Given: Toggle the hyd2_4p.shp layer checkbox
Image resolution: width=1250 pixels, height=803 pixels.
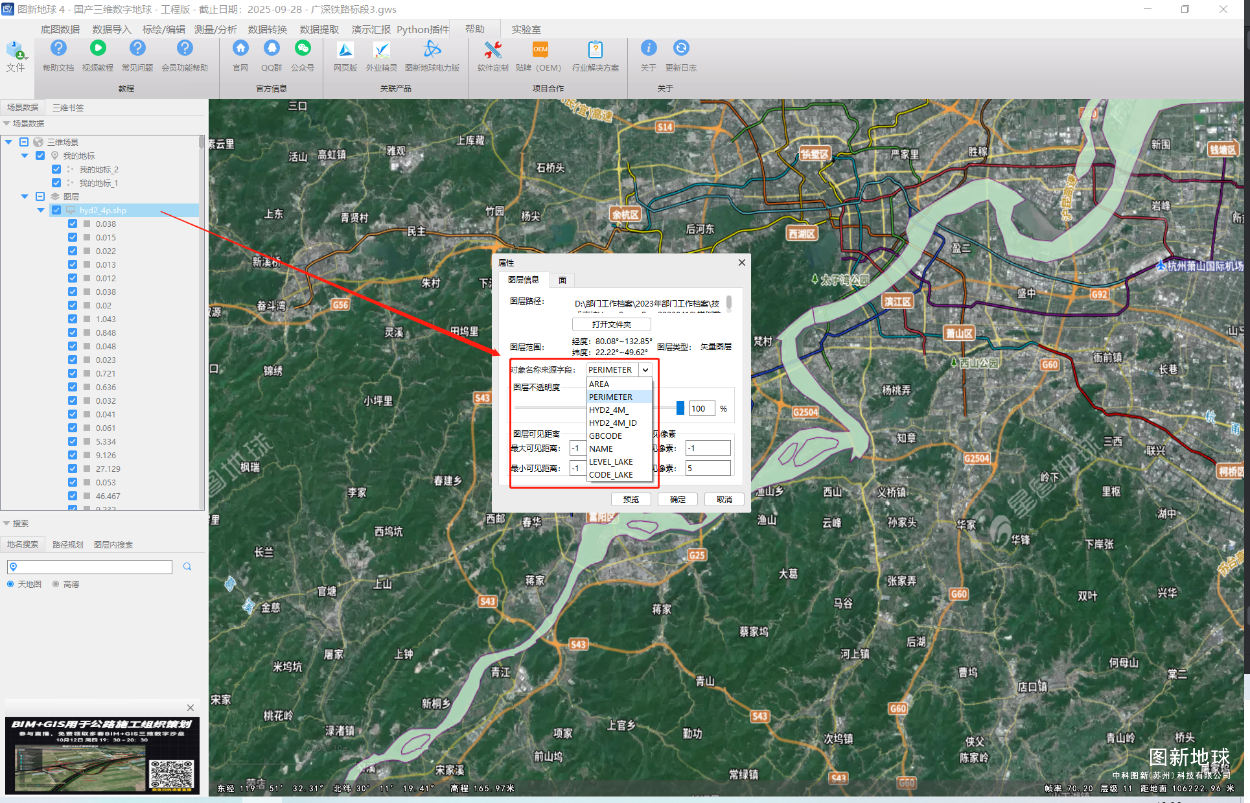Looking at the screenshot, I should (x=56, y=210).
